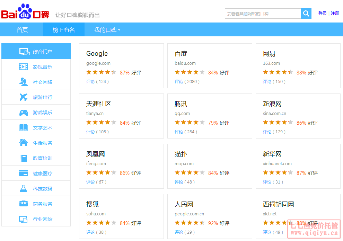Click the 商务服务 briefcase icon

[24, 204]
